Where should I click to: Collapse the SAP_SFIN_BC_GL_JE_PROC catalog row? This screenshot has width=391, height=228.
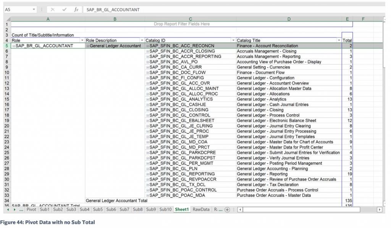148,131
